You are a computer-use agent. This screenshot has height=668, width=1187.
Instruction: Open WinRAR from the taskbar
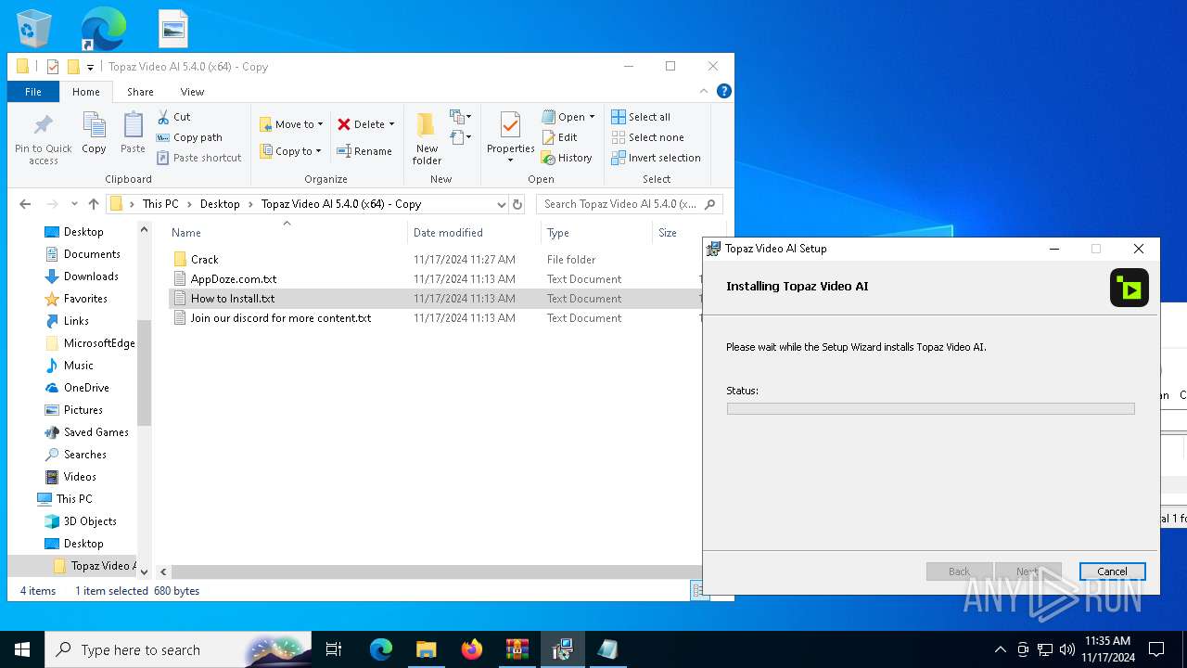pos(517,649)
